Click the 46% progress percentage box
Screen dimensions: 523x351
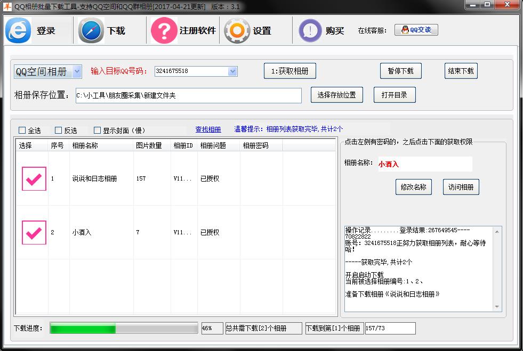tap(212, 328)
